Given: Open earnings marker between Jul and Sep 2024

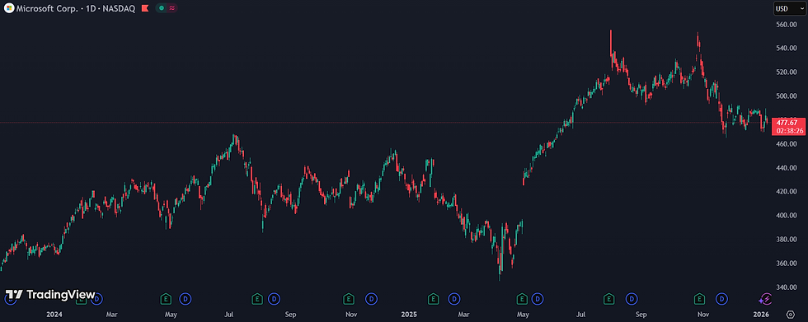Looking at the screenshot, I should pos(256,298).
